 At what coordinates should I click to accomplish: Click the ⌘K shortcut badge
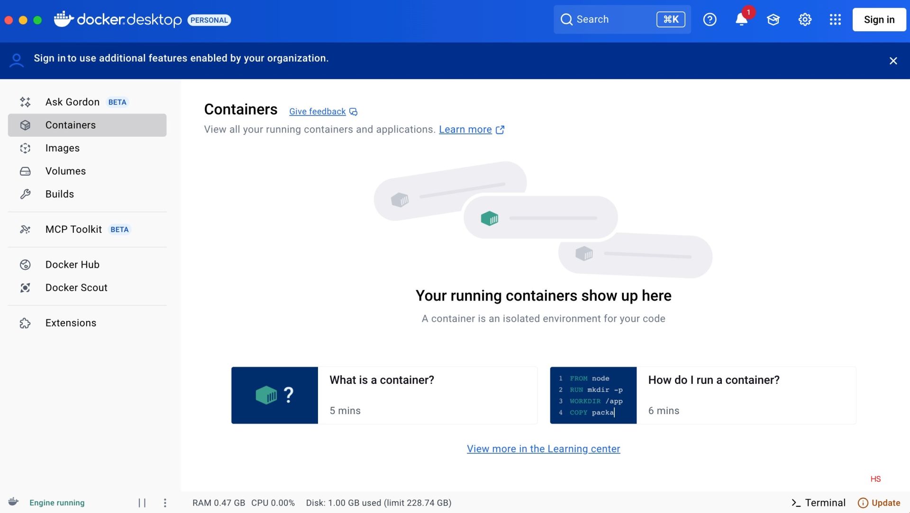click(671, 19)
